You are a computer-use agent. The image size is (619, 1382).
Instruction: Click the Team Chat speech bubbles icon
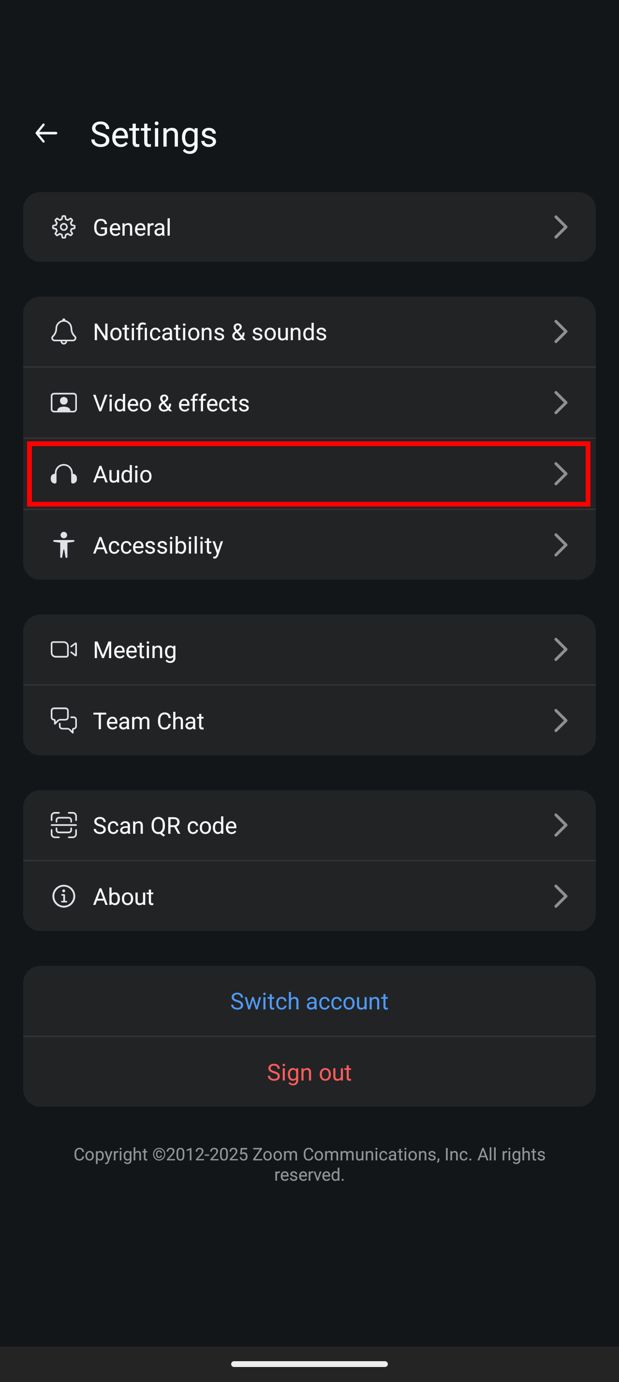click(x=63, y=720)
